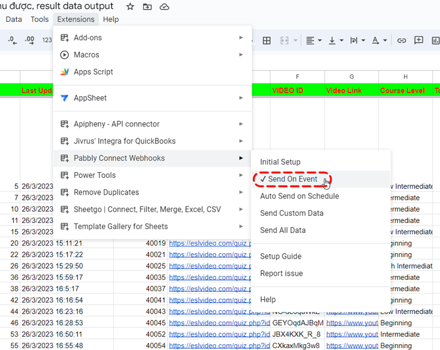Click vertical align icon
440x350 pixels.
click(332, 41)
